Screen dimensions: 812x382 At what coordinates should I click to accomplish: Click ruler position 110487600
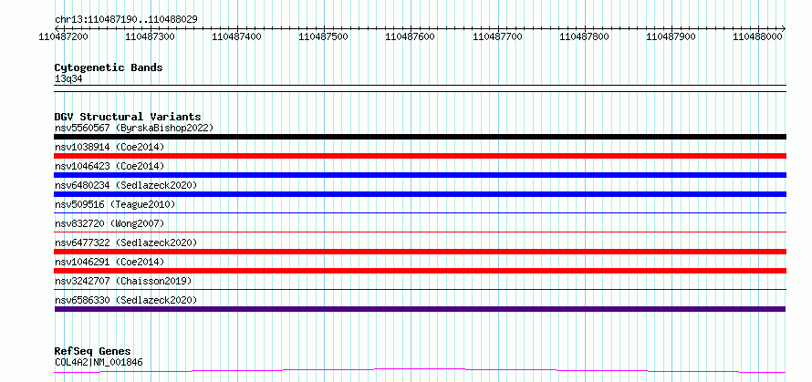[x=411, y=36]
